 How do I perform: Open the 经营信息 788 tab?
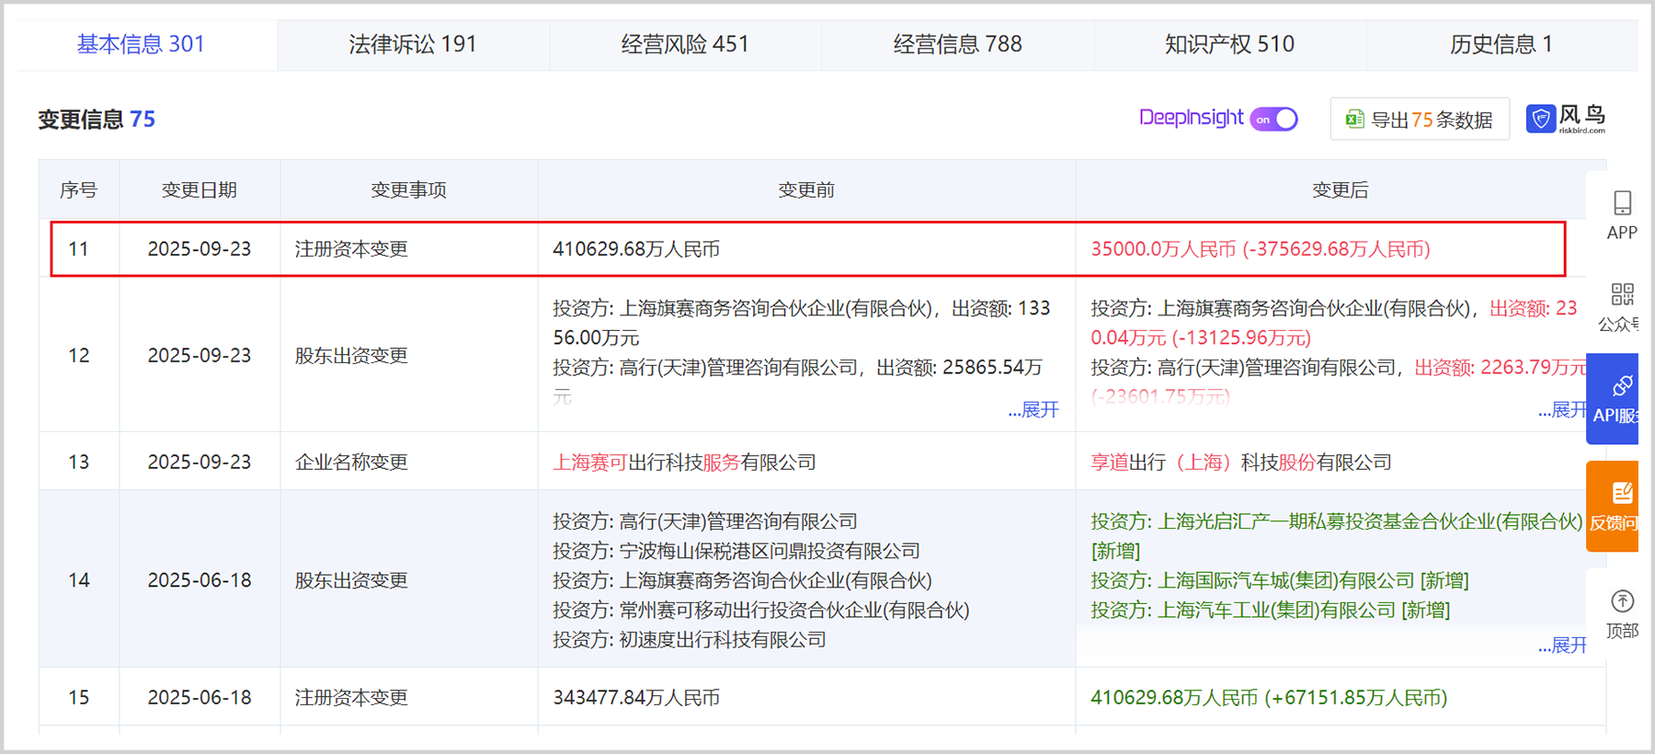click(957, 44)
